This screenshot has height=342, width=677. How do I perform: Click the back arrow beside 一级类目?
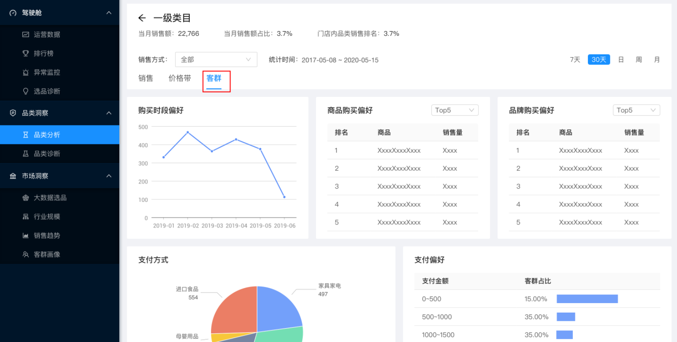tap(142, 18)
